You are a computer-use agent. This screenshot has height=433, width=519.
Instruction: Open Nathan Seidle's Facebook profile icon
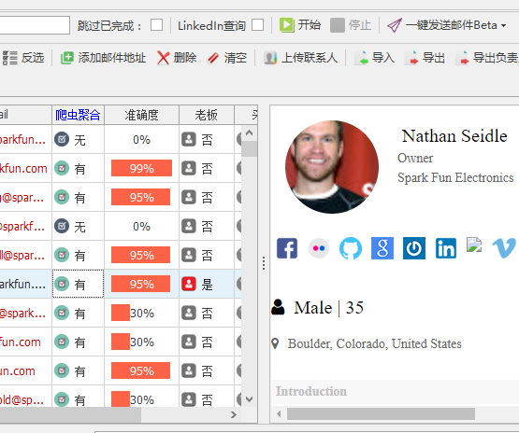coord(287,248)
